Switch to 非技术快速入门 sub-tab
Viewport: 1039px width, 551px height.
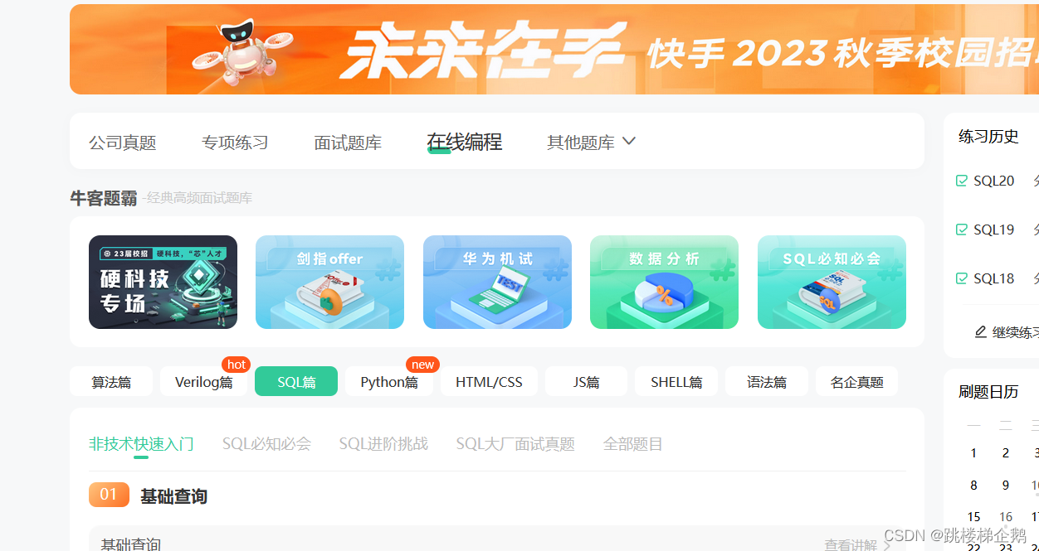[141, 444]
